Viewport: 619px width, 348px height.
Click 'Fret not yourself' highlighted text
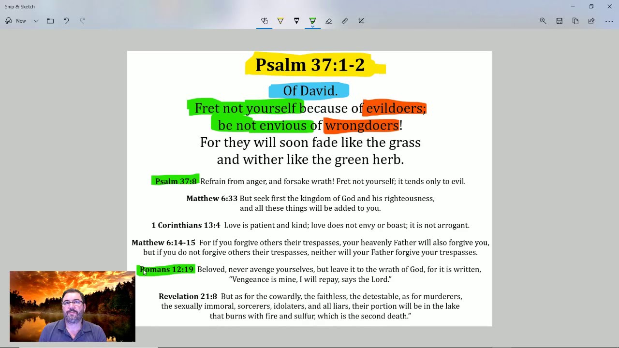[245, 108]
